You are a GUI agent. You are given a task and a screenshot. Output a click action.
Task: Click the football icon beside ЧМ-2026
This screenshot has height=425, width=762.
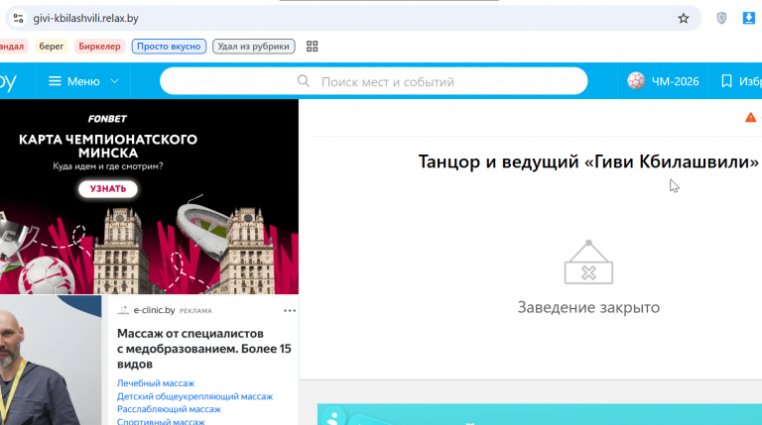pyautogui.click(x=636, y=81)
